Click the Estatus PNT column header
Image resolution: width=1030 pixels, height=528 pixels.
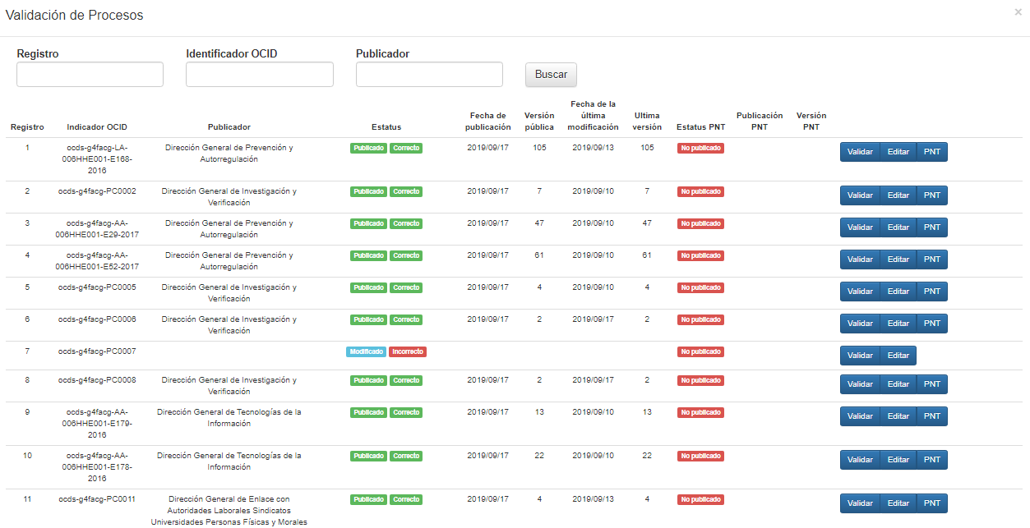(700, 127)
